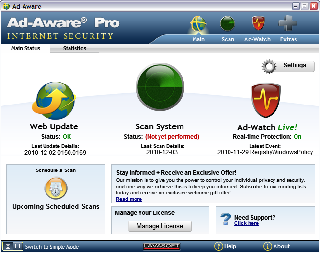This screenshot has height=253, width=320.
Task: Click the Schedule a Scan clock icon
Action: click(x=56, y=189)
